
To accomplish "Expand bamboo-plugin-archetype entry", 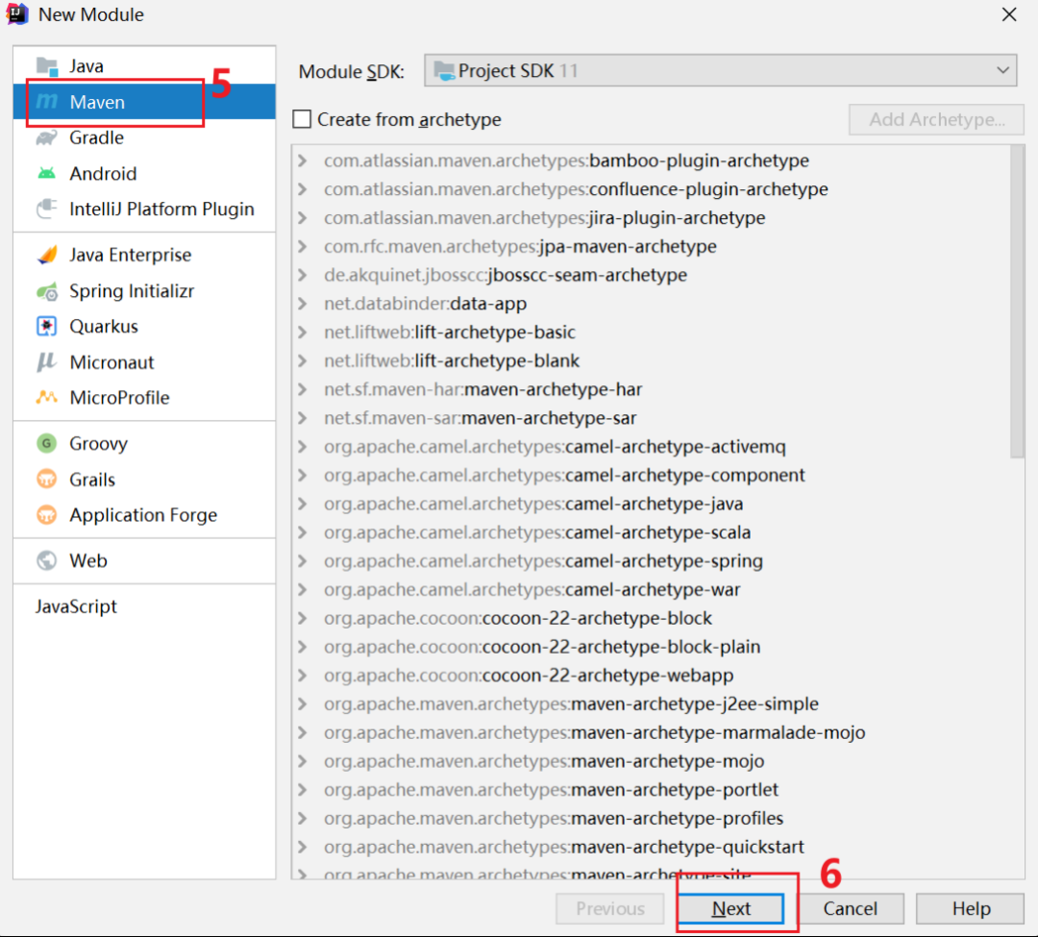I will pos(303,160).
